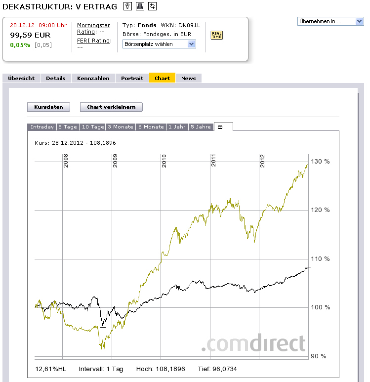Image resolution: width=370 pixels, height=382 pixels.
Task: Switch chart to 3 Monate
Action: coord(121,127)
